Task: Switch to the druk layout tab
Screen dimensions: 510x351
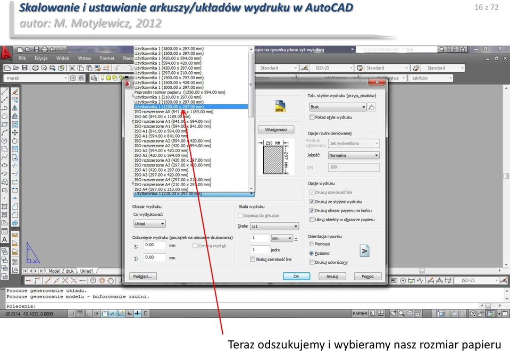Action: tap(70, 271)
